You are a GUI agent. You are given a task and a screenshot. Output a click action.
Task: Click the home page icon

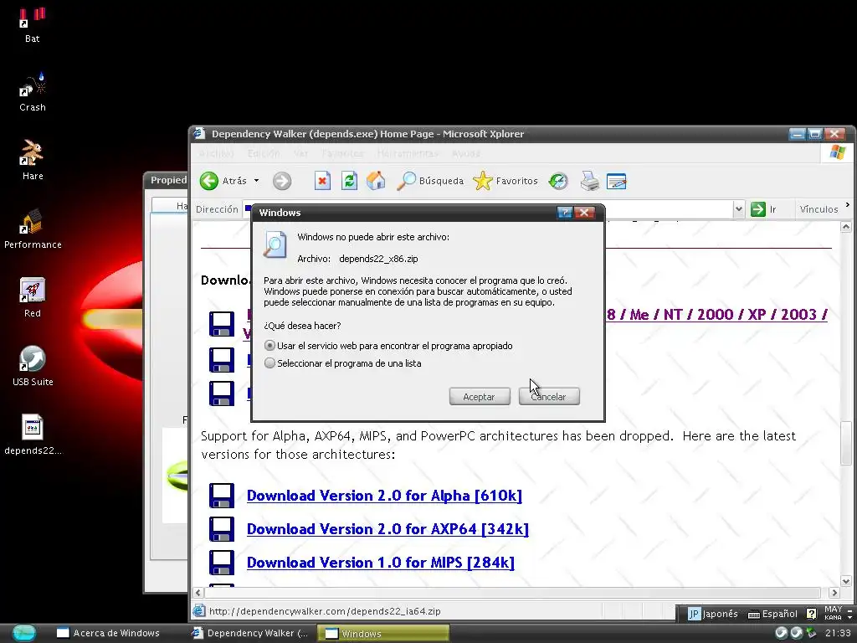click(x=376, y=181)
